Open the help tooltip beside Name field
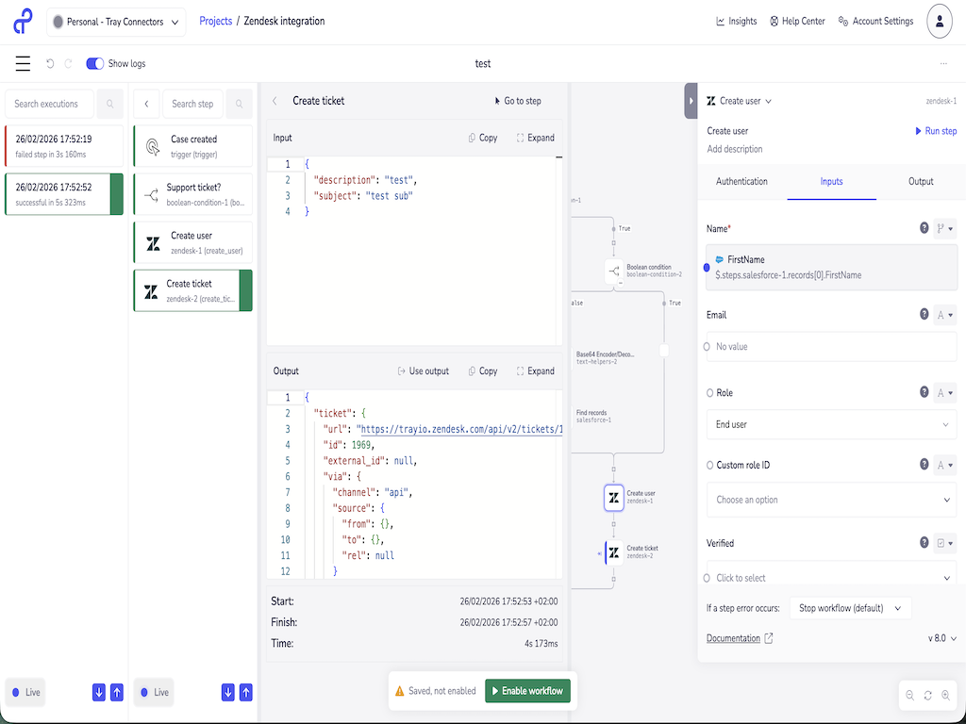Screen dimensions: 966x724 click(924, 228)
